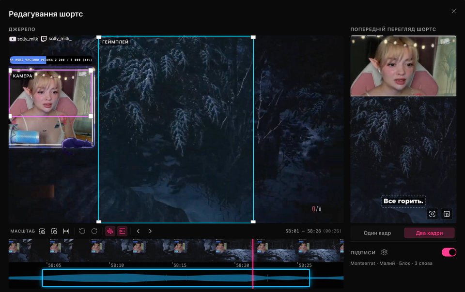Screen dimensions: 465x292
Task: Click the МАСШТАБ label
Action: 23,231
